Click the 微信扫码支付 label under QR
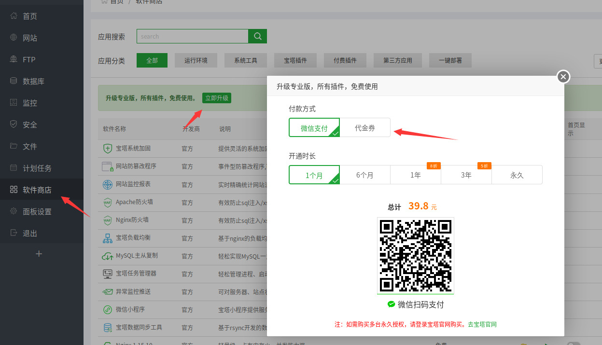This screenshot has height=345, width=602. coord(416,304)
